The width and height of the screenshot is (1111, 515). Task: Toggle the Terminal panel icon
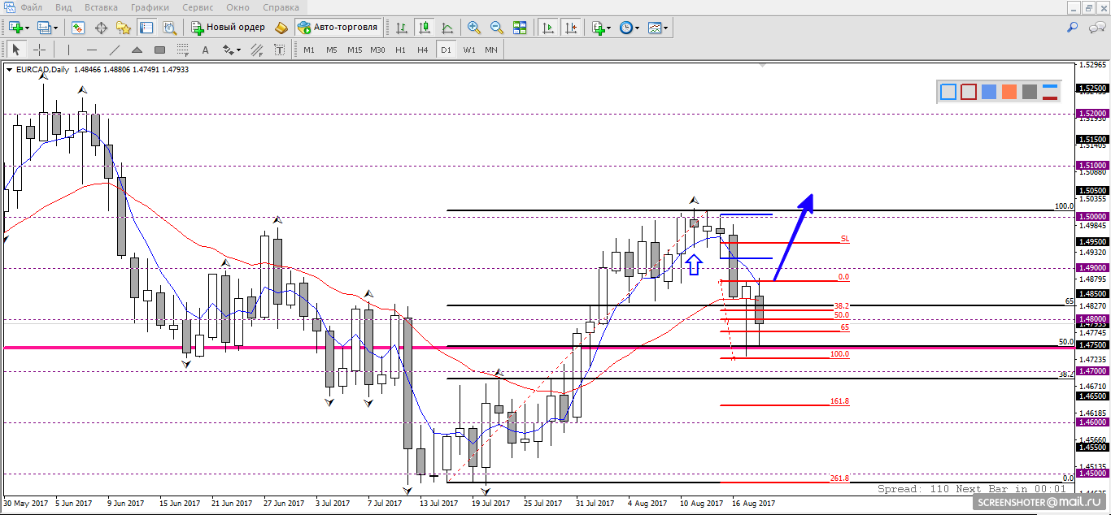[x=146, y=28]
